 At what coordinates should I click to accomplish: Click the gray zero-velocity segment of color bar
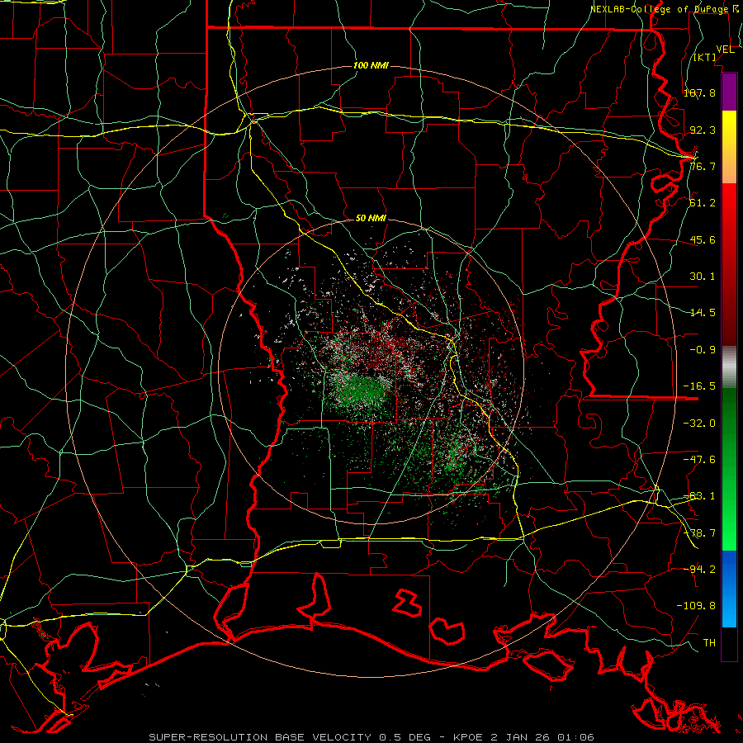coord(729,367)
